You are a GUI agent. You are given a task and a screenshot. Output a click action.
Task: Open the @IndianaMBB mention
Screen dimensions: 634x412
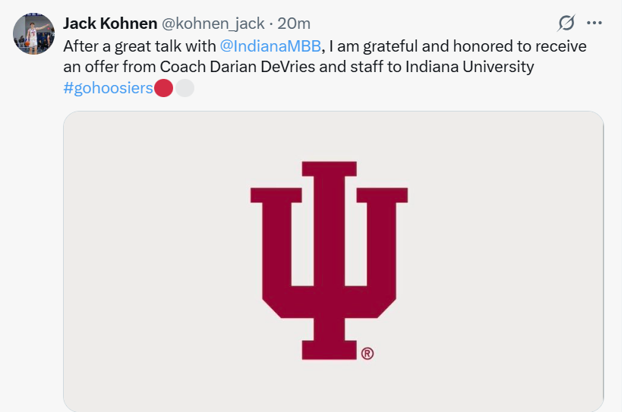click(x=270, y=46)
